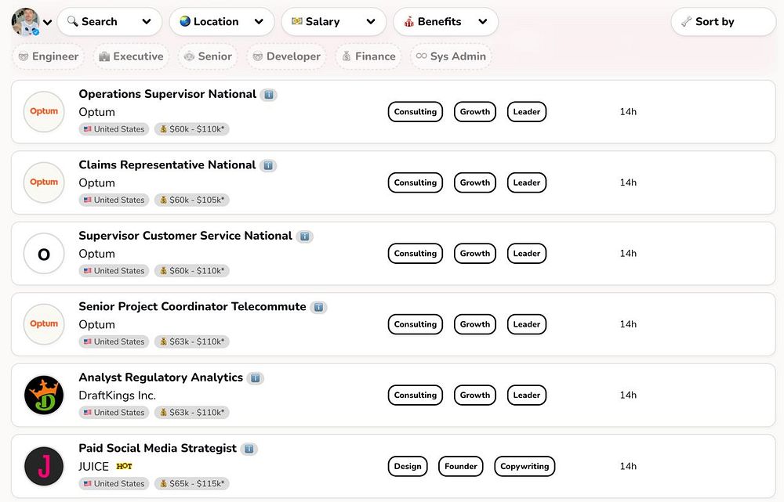Open the profile avatar menu
The width and height of the screenshot is (784, 502).
point(31,22)
